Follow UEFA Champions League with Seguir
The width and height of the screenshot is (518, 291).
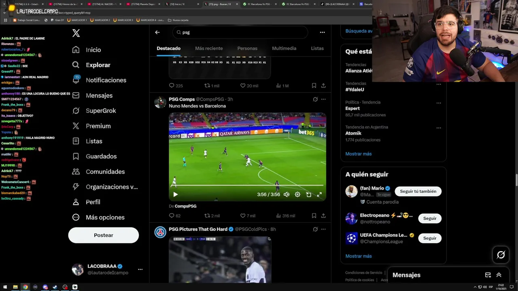[430, 238]
